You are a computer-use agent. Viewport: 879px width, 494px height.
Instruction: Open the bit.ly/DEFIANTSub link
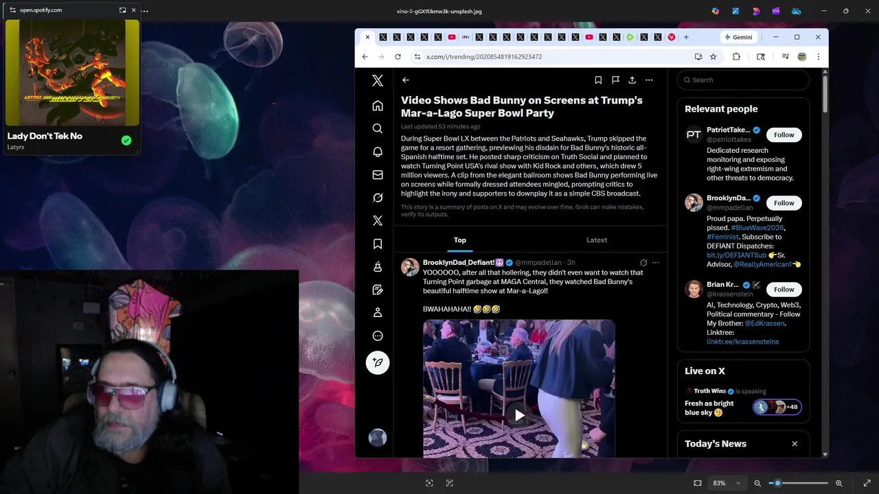(736, 255)
